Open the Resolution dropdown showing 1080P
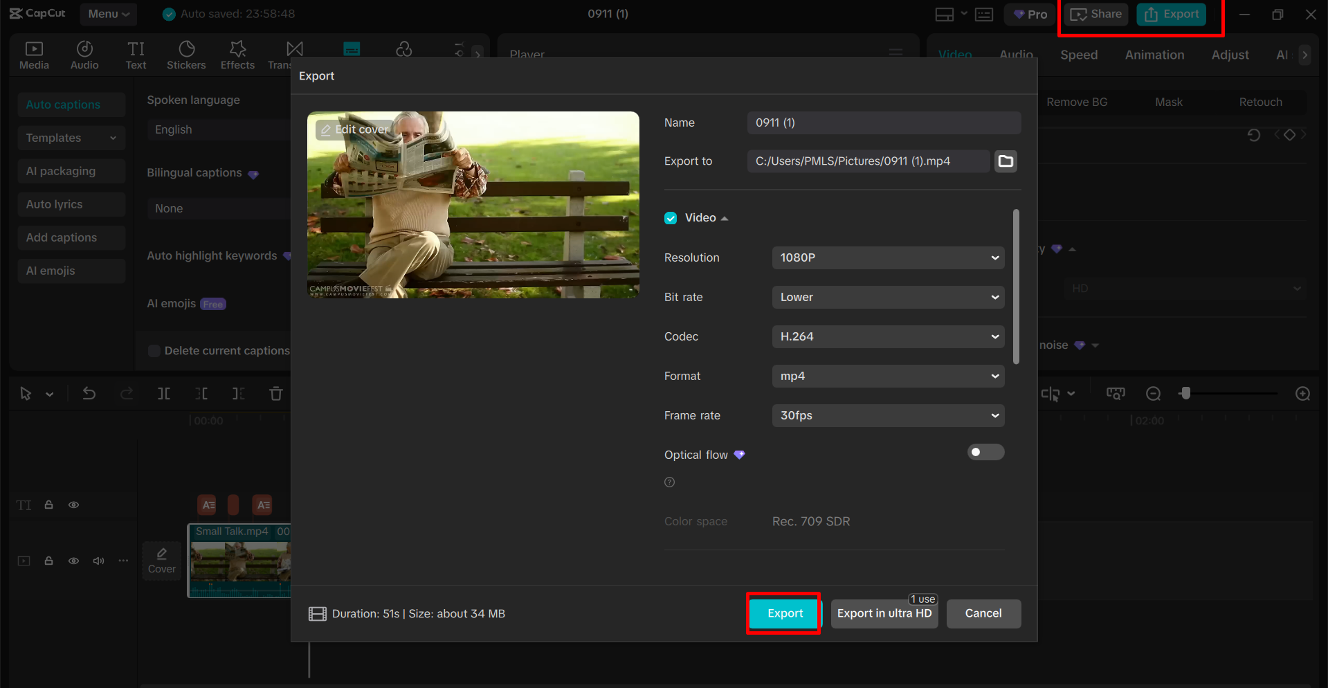This screenshot has height=688, width=1328. coord(888,257)
